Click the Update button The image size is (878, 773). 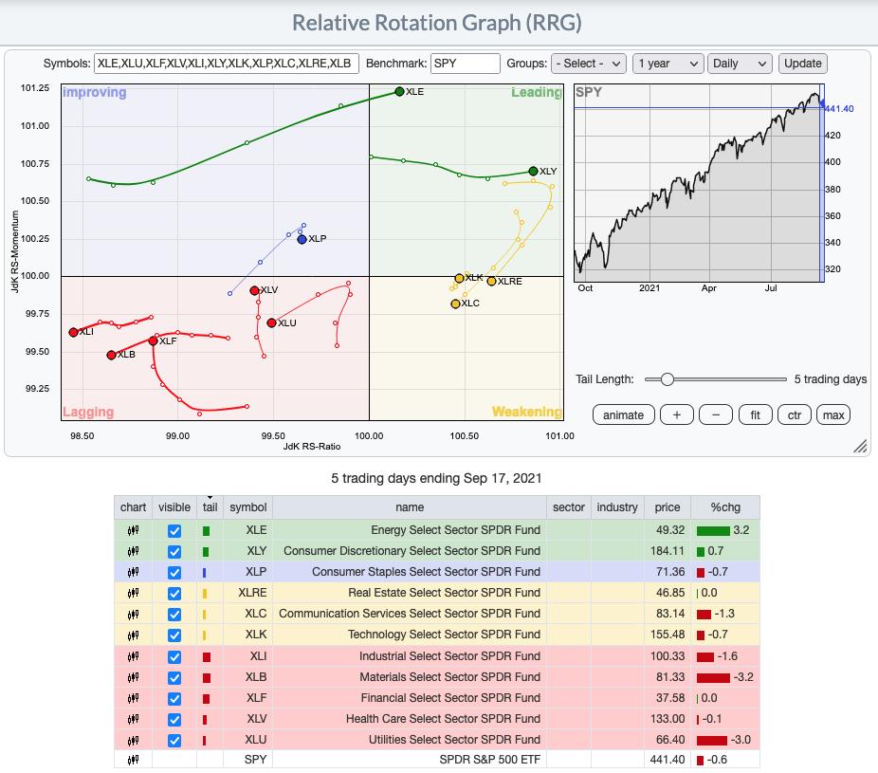802,64
